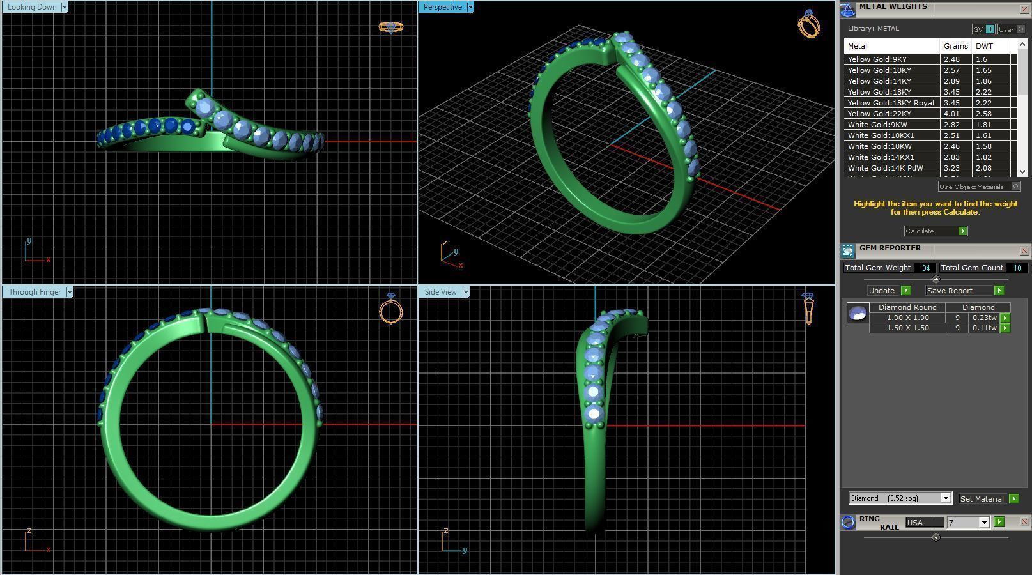The height and width of the screenshot is (575, 1032).
Task: Collapse Gem Reporter using the arrow under totals
Action: pyautogui.click(x=936, y=279)
